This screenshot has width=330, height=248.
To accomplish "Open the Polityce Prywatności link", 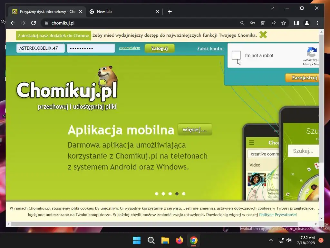I will 278,215.
